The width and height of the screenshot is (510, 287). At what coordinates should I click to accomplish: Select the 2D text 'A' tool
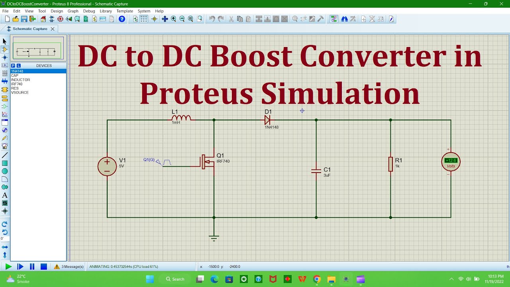tap(5, 195)
